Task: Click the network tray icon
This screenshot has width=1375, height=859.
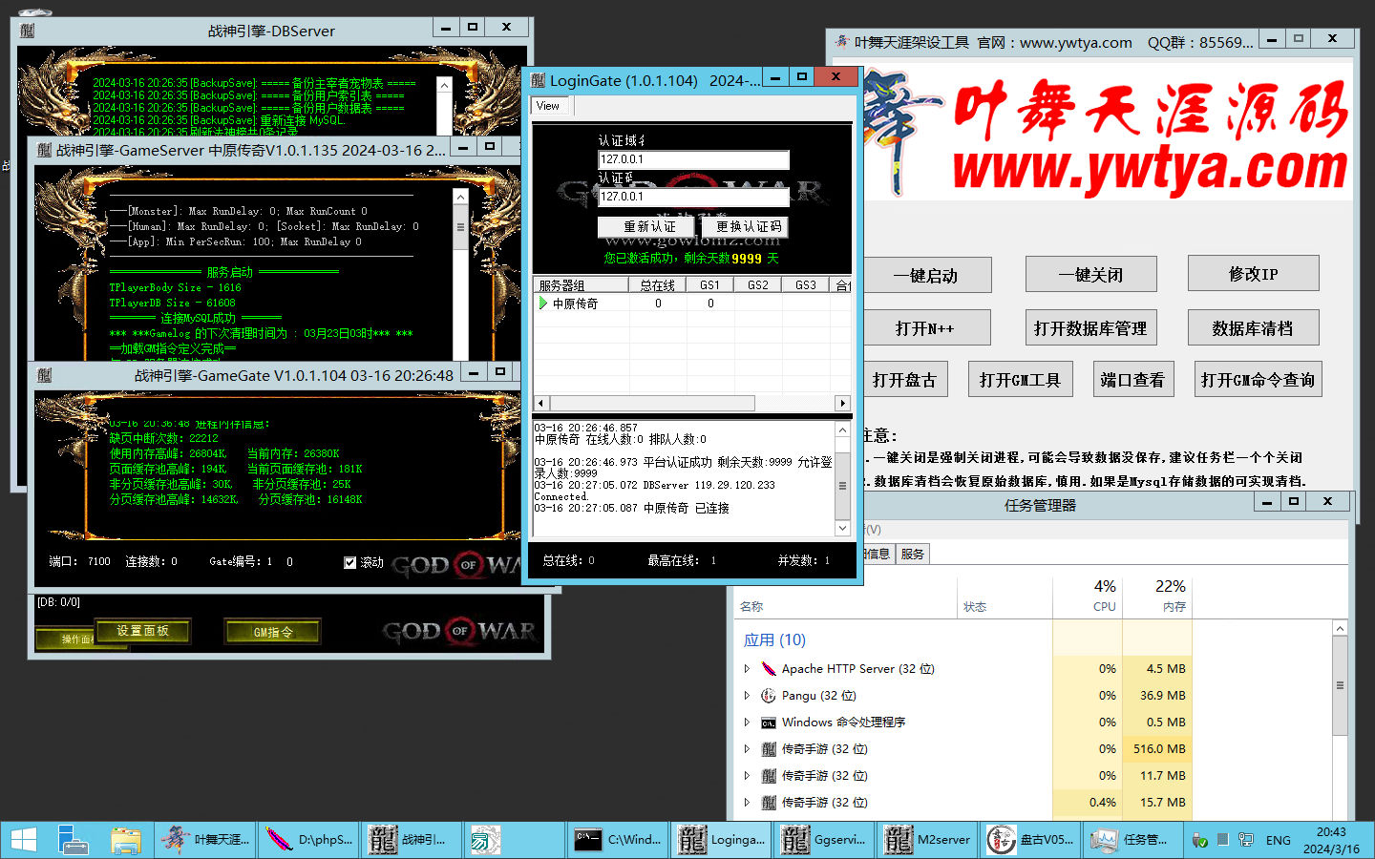Action: [1245, 840]
